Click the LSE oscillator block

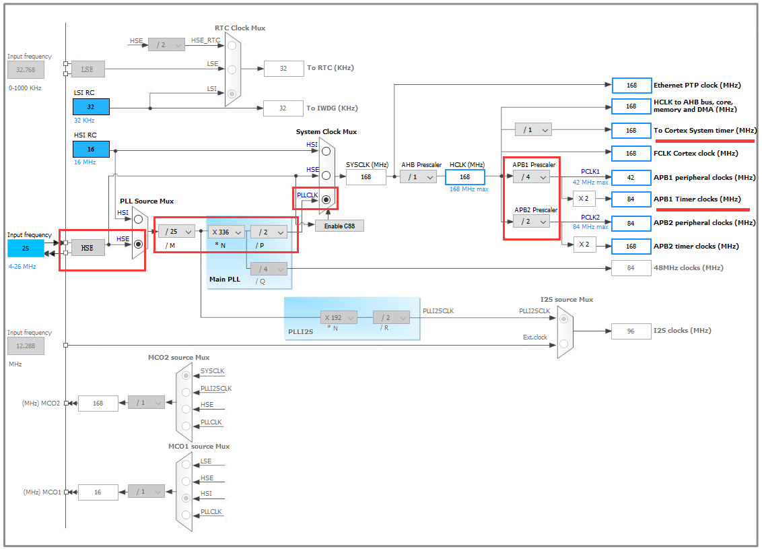(88, 69)
